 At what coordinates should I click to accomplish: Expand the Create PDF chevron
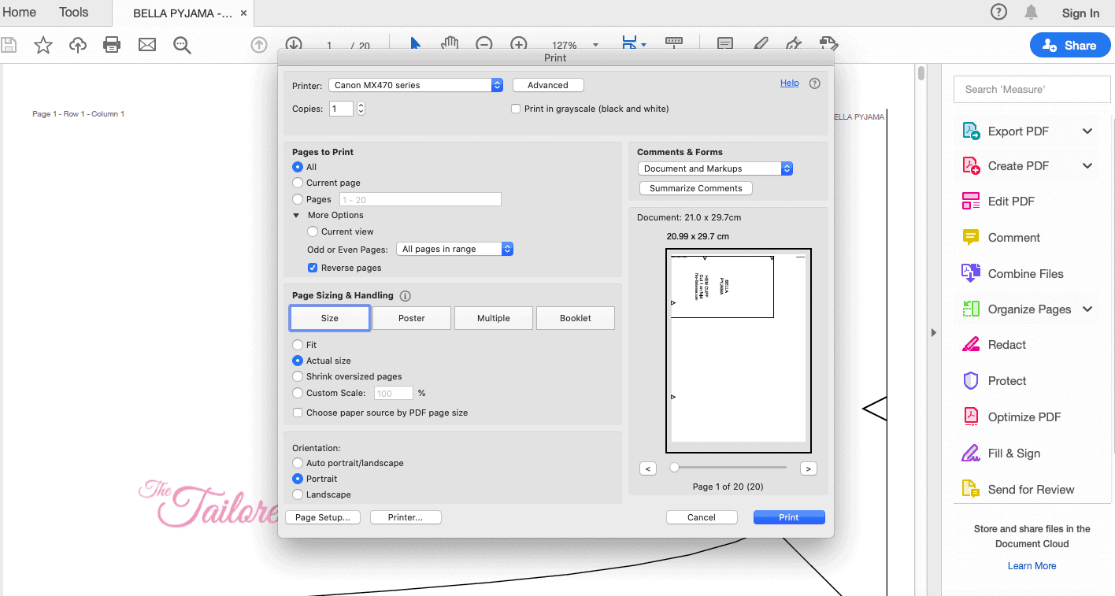point(1087,166)
